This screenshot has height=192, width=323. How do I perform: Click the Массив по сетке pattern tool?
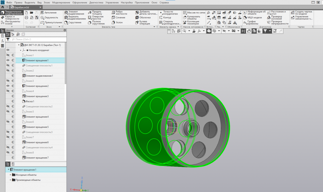pyautogui.click(x=194, y=13)
